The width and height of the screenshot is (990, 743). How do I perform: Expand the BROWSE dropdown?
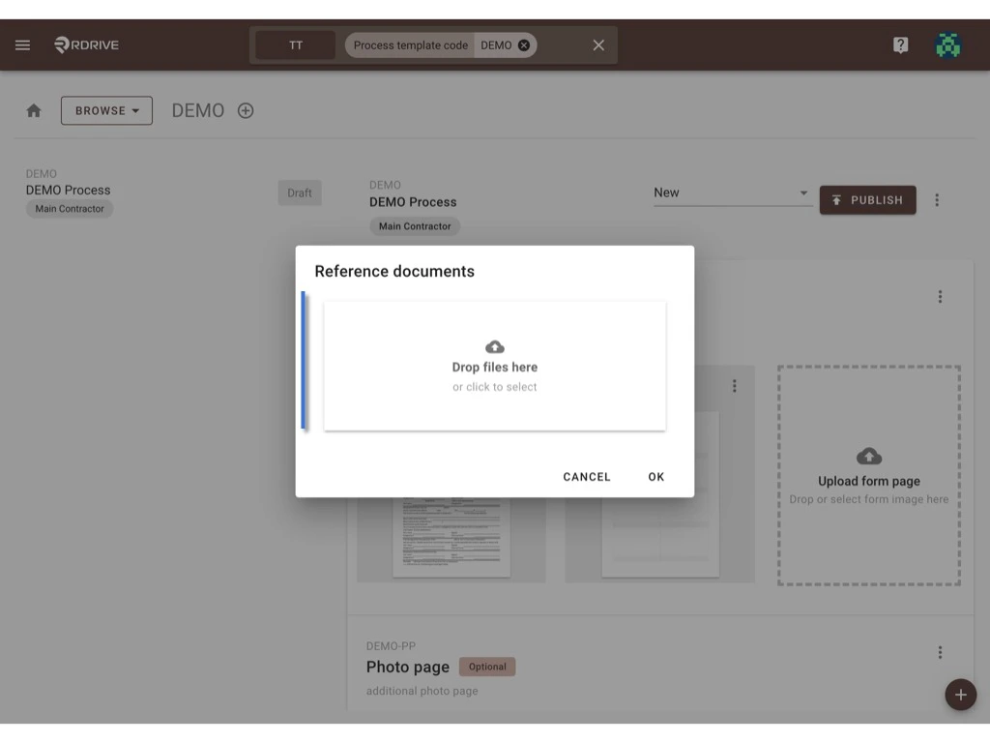pyautogui.click(x=106, y=109)
